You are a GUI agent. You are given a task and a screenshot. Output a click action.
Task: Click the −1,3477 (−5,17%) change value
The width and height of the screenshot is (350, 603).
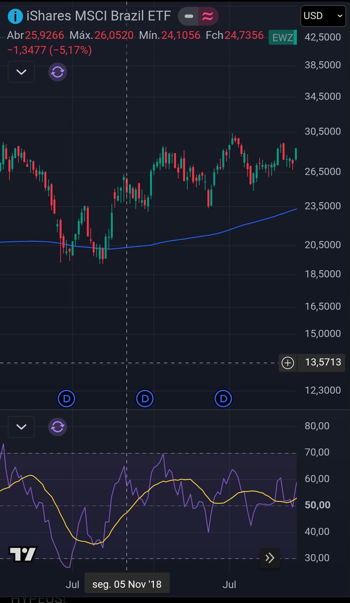[x=49, y=50]
